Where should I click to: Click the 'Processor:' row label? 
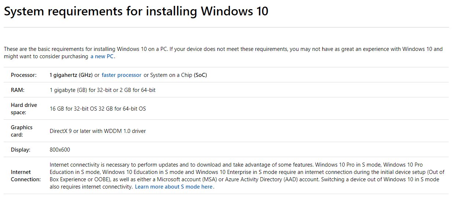coord(24,75)
